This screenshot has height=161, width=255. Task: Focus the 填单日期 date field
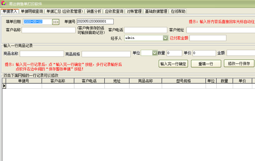coord(37,22)
